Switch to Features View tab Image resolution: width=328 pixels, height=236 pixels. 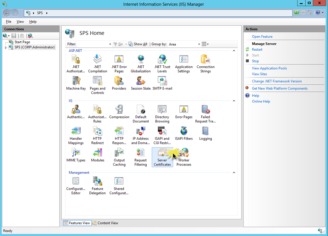click(77, 223)
